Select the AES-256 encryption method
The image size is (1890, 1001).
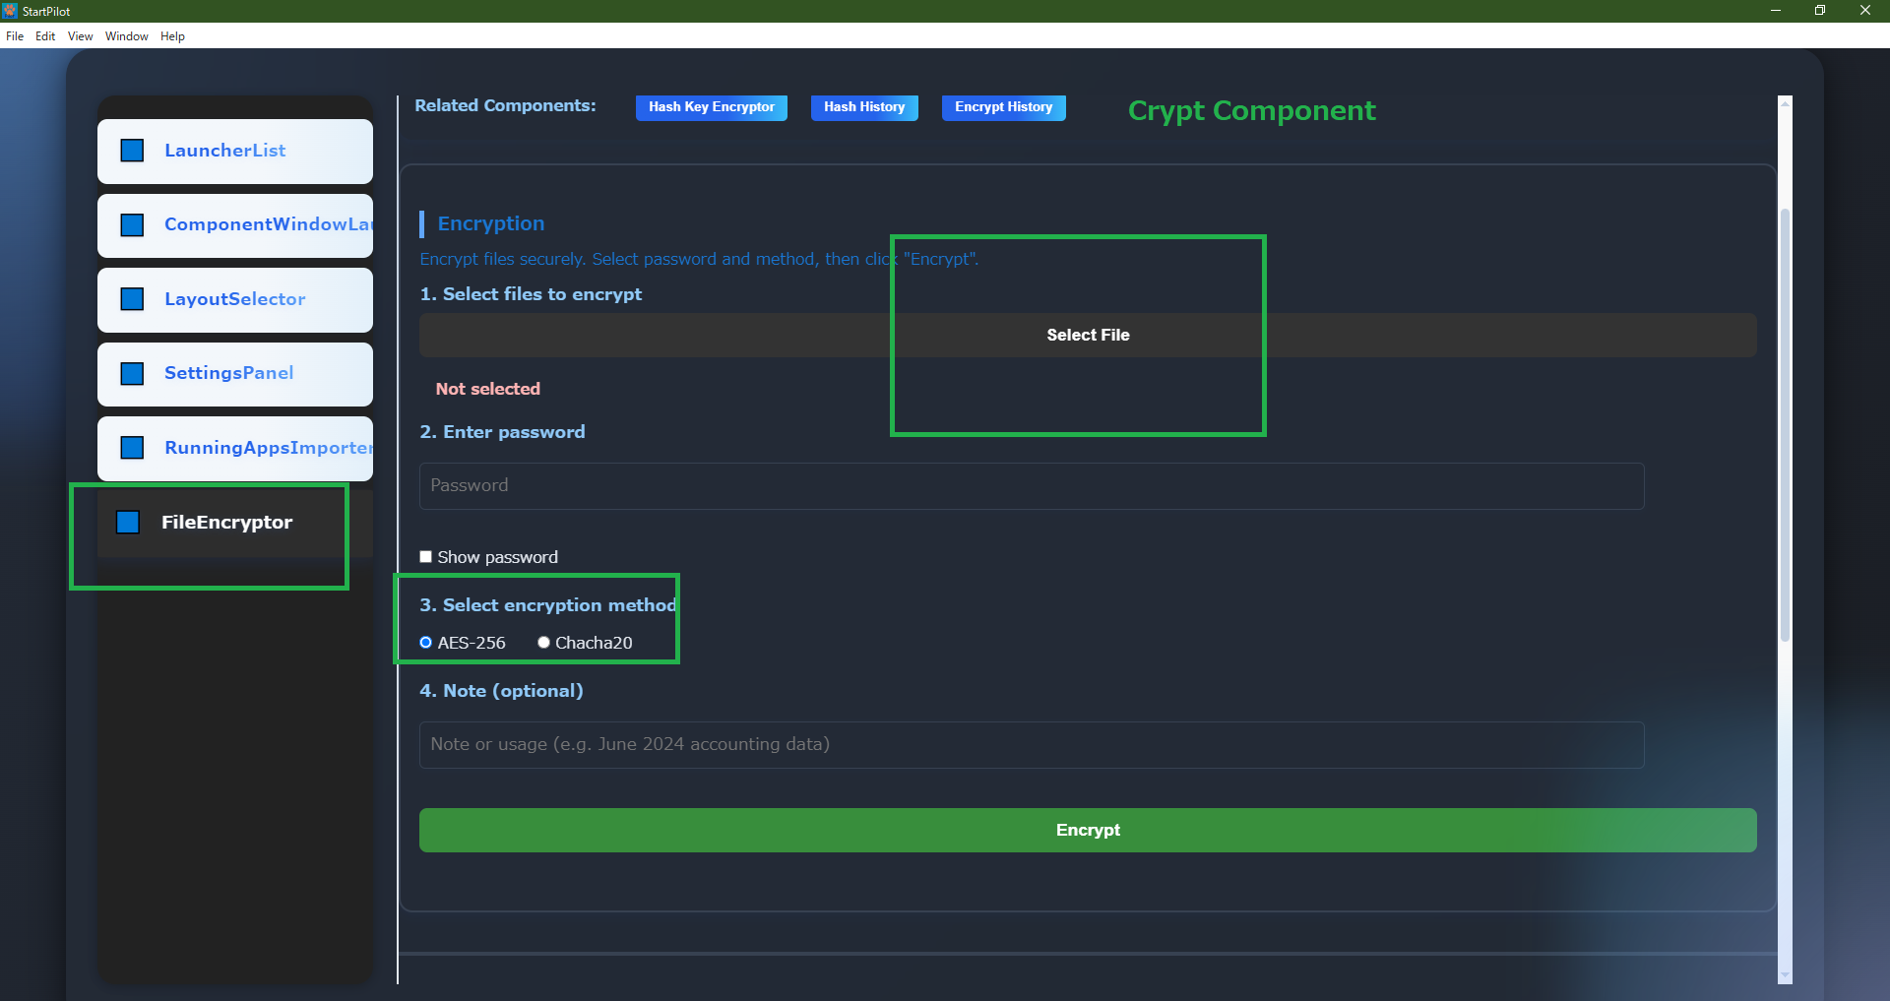pyautogui.click(x=426, y=643)
